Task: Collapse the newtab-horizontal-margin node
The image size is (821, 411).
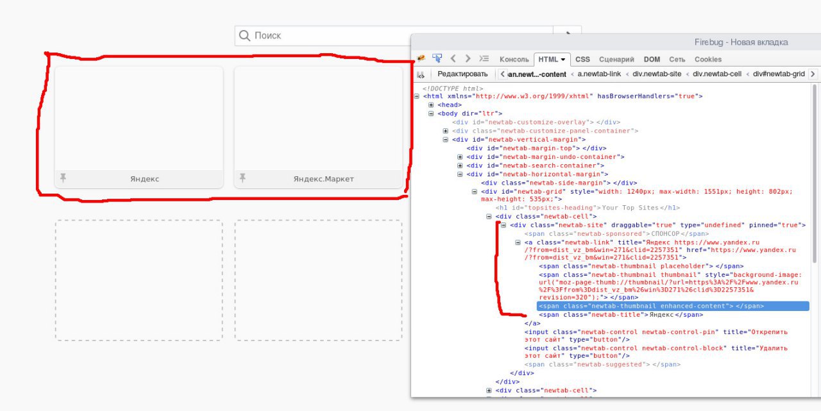Action: [460, 174]
